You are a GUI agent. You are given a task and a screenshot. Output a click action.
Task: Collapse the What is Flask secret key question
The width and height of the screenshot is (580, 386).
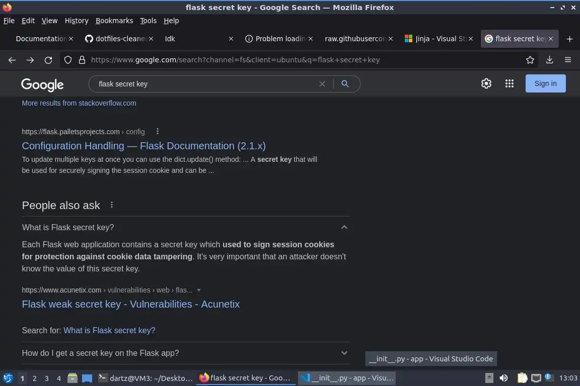[344, 227]
